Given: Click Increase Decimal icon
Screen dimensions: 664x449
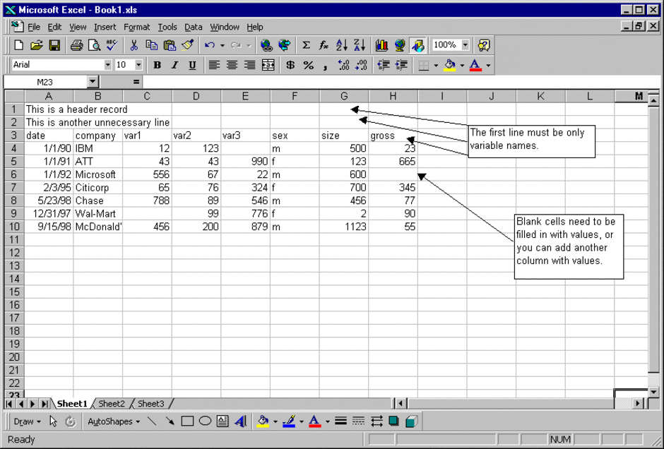Looking at the screenshot, I should pyautogui.click(x=343, y=65).
